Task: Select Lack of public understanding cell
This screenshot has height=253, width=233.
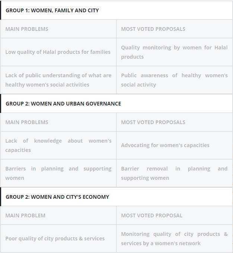Action: click(x=58, y=80)
